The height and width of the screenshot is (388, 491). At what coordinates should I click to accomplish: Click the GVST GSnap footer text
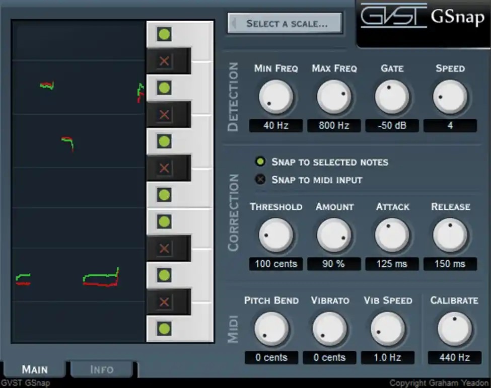(25, 383)
